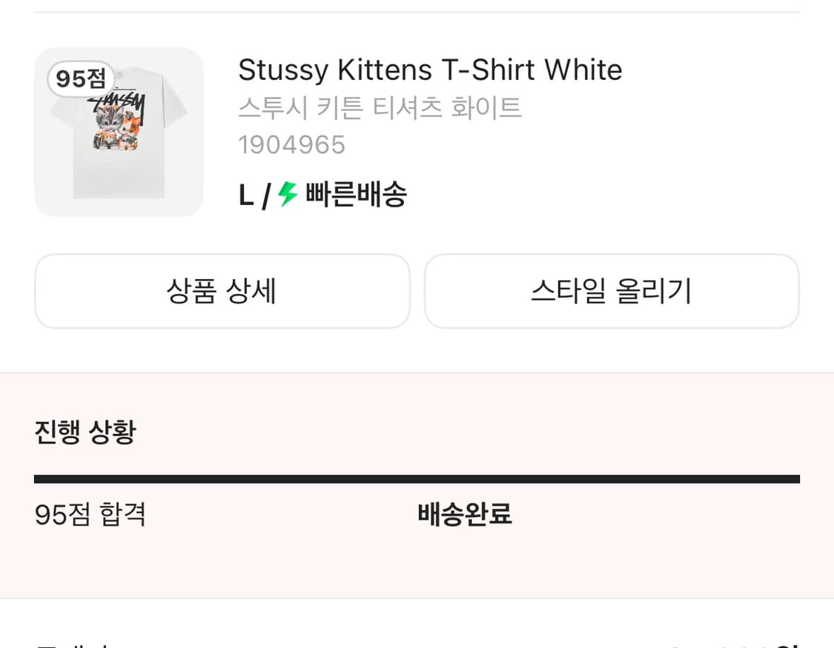Select the Korean name 스투시 키튼 티셔츠 화이트
This screenshot has height=648, width=834.
click(380, 108)
